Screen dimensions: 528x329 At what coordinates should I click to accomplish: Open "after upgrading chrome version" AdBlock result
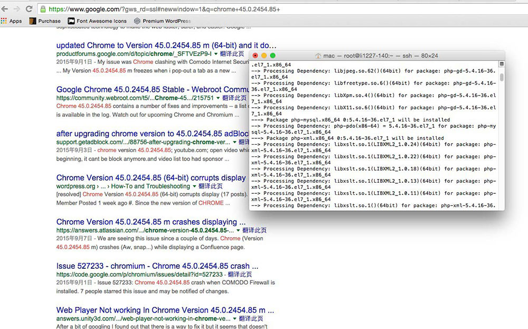(153, 134)
